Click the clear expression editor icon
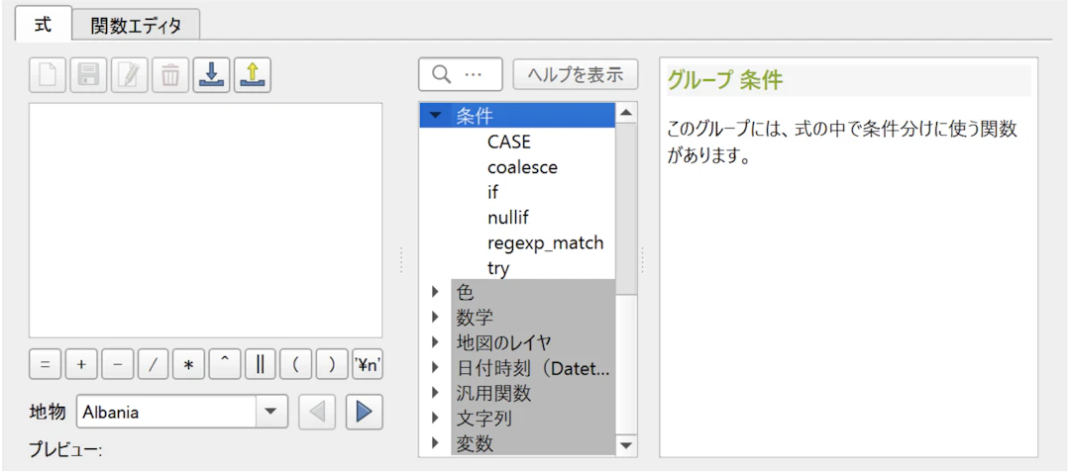1070x473 pixels. 48,75
